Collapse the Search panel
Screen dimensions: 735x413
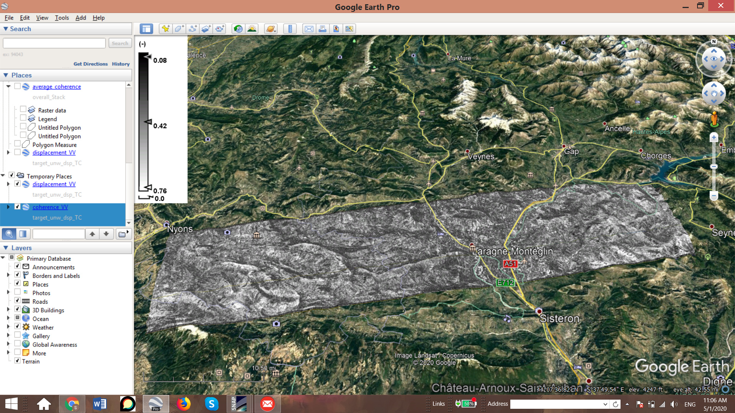tap(6, 29)
